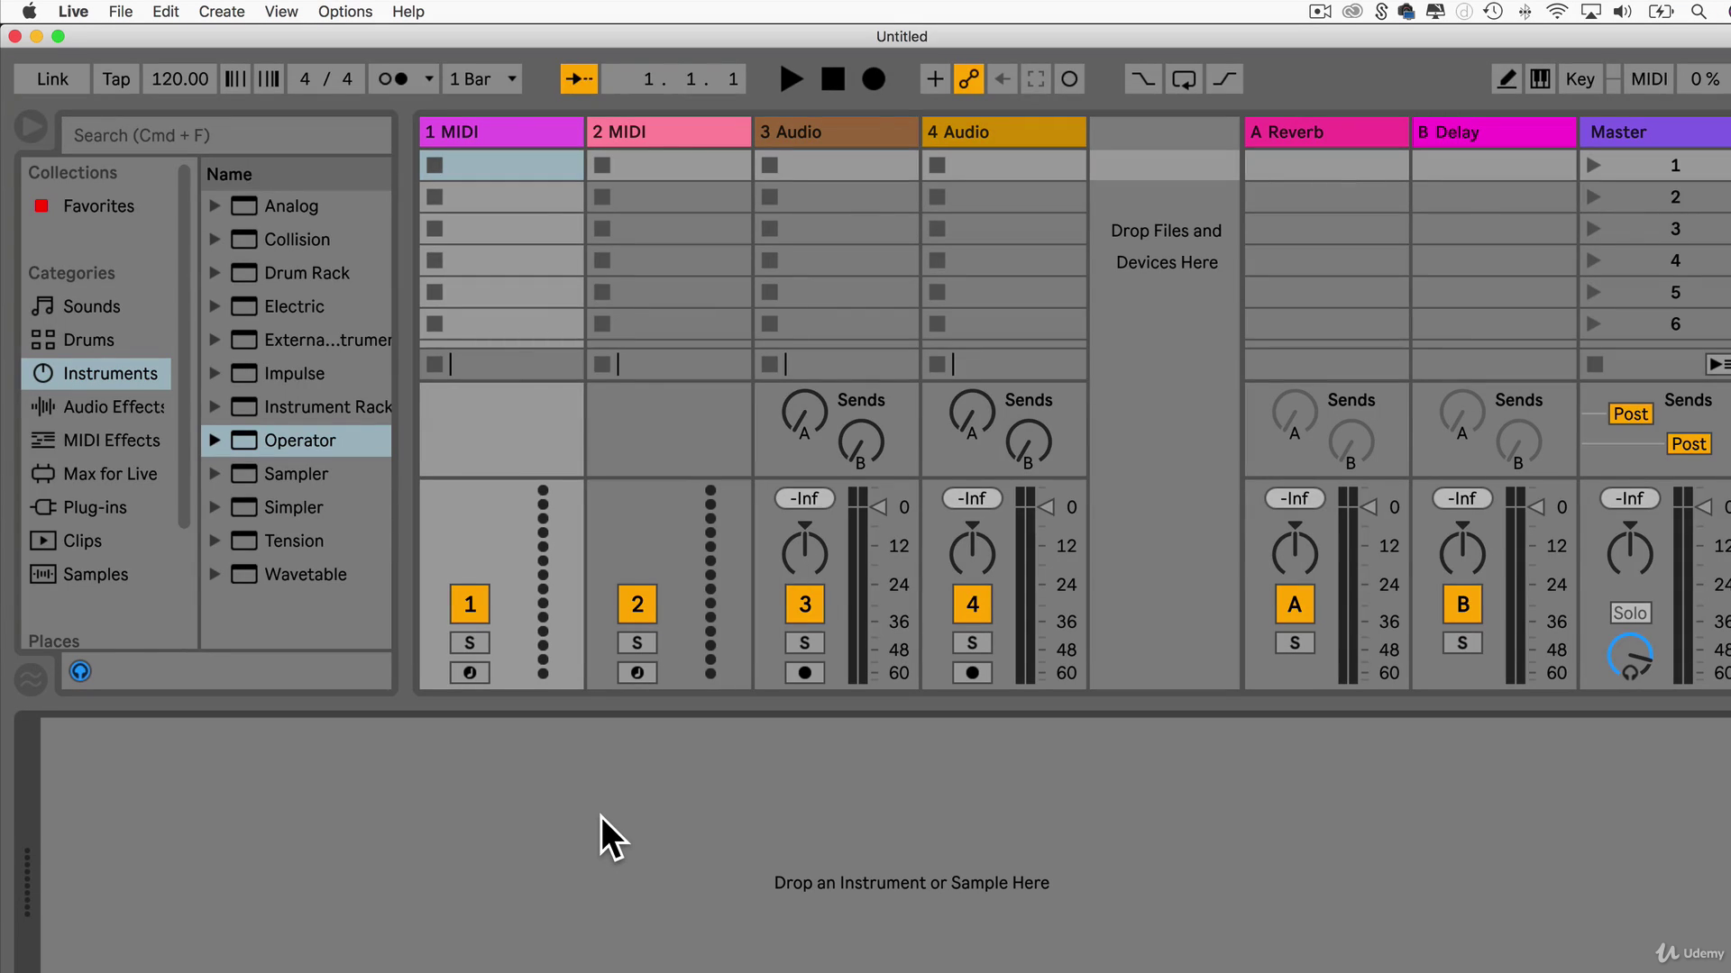1731x973 pixels.
Task: Expand the Sampler folder
Action: pyautogui.click(x=215, y=473)
